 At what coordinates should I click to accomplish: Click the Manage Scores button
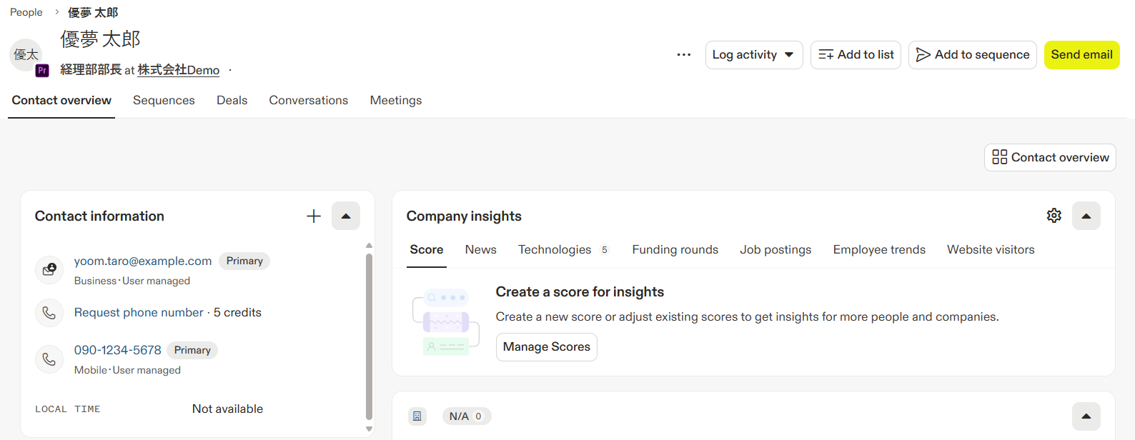547,347
